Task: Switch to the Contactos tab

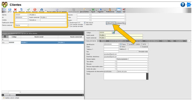Action: coord(165,41)
